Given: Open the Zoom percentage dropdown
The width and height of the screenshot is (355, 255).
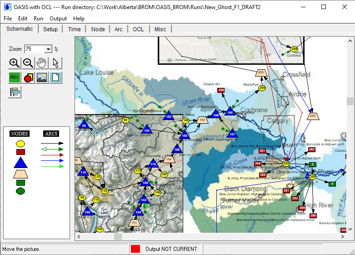Looking at the screenshot, I should tap(48, 49).
